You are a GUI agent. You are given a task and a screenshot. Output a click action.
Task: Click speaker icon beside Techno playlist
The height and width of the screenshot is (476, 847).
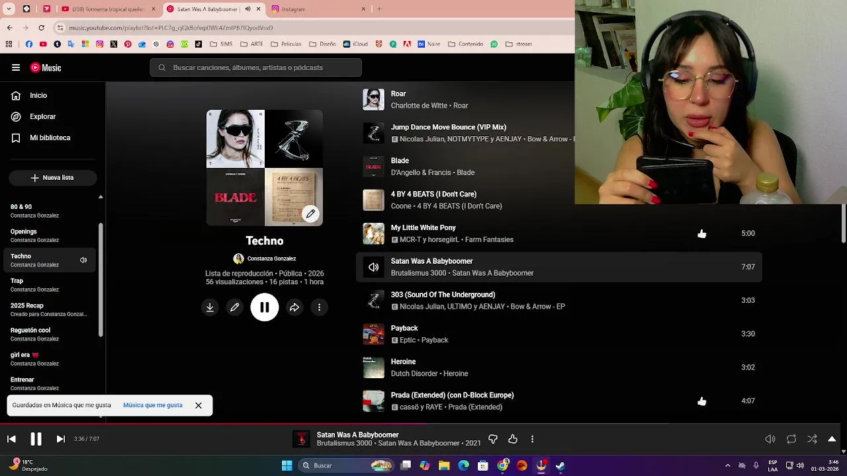click(83, 260)
